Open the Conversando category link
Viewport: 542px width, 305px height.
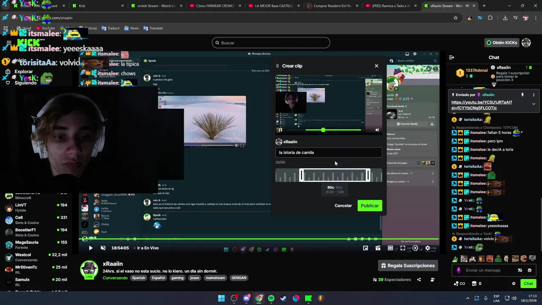pos(115,278)
